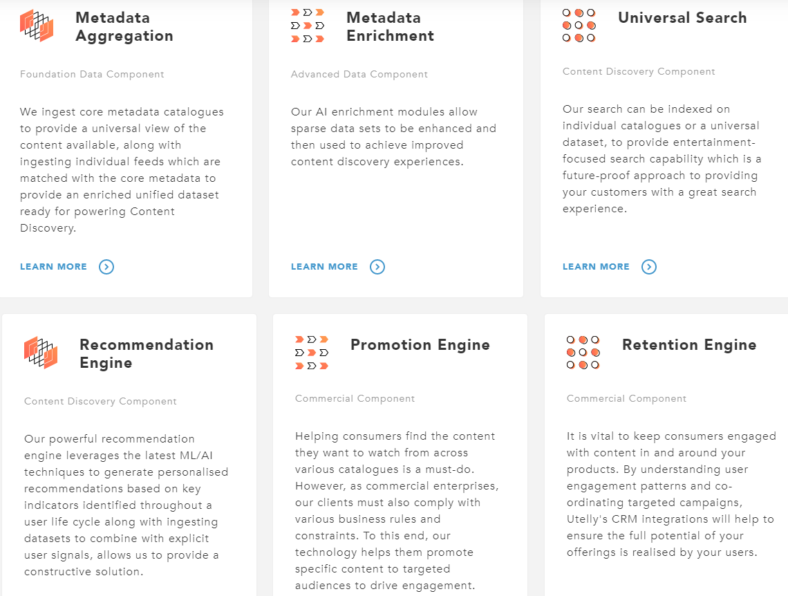Open Learn More for Metadata Aggregation
Image resolution: width=788 pixels, height=596 pixels.
(54, 267)
